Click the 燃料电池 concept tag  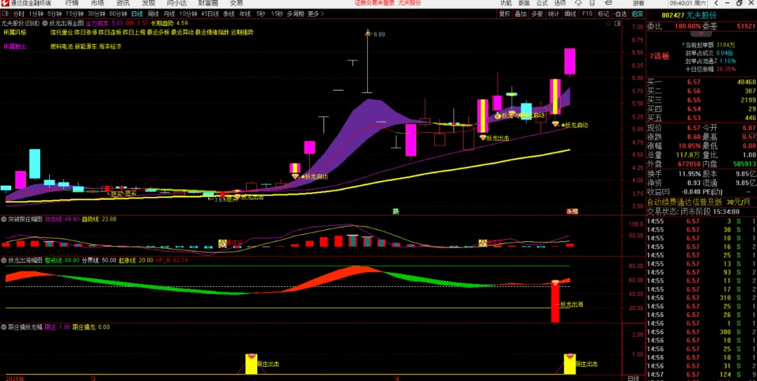tap(61, 47)
